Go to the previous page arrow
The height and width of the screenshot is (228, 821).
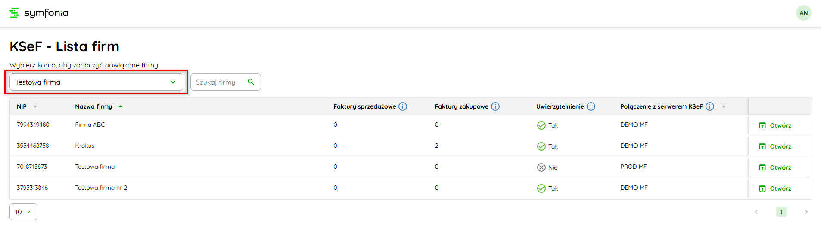756,212
